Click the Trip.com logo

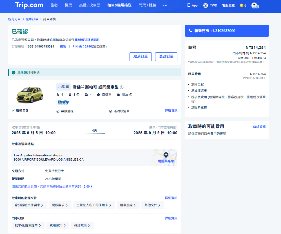(x=29, y=5)
